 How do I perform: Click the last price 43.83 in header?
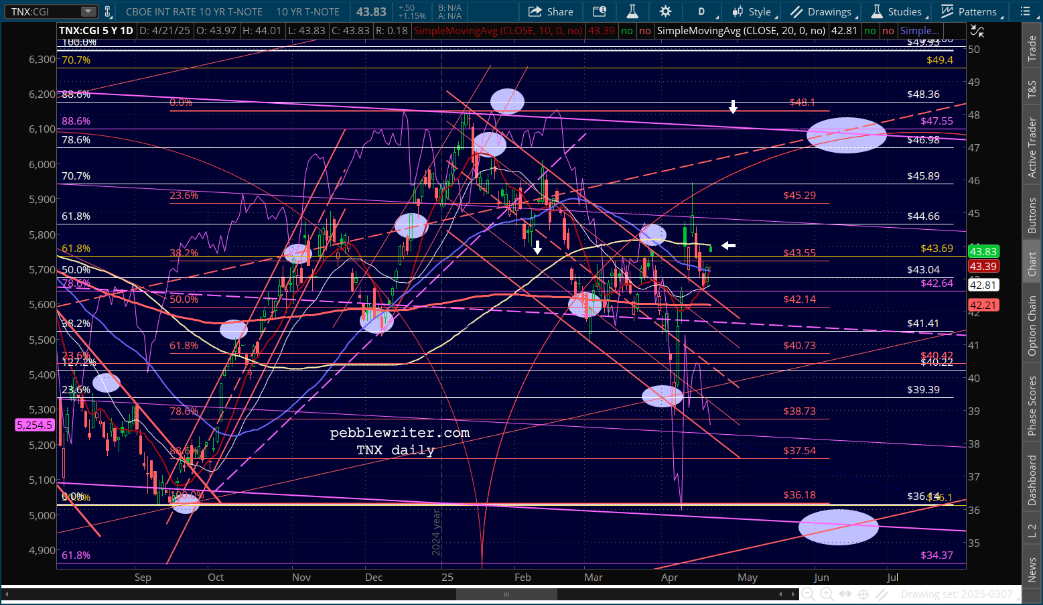(x=371, y=11)
